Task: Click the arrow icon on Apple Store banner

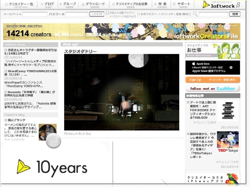Action: (231, 67)
